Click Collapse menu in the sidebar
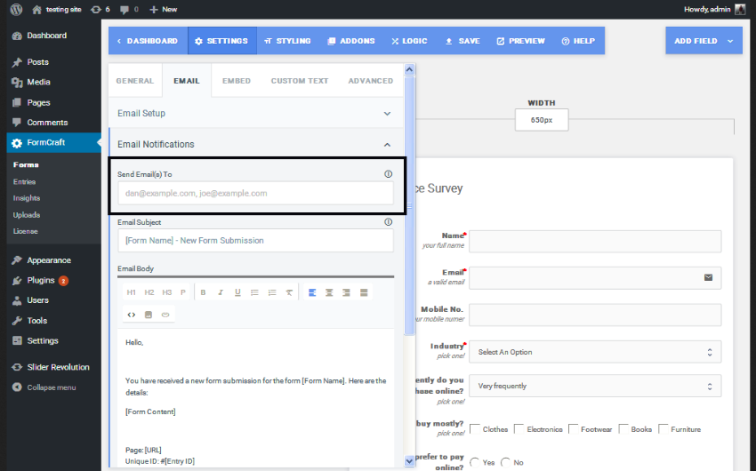Viewport: 756px width, 471px height. click(x=51, y=387)
